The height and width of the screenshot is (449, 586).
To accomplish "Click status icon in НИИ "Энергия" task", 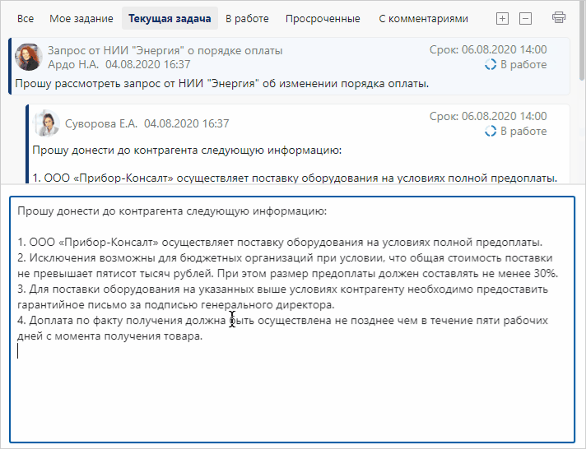I will click(491, 64).
